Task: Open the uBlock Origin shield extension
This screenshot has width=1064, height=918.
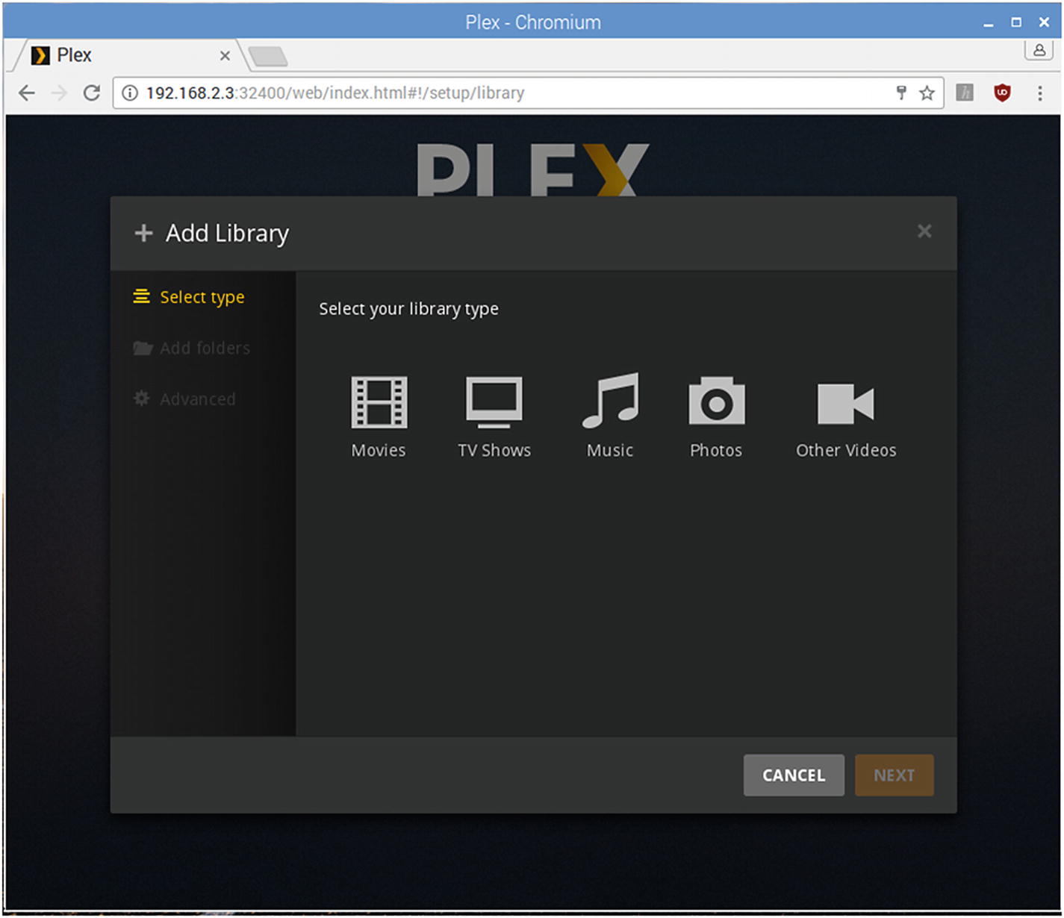Action: point(1002,93)
